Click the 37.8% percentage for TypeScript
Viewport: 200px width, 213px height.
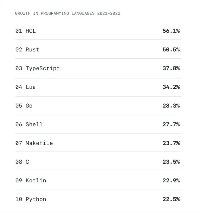171,68
